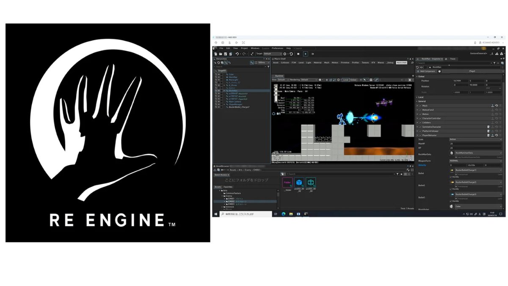Toggle the Mesh component checkbox in Inspector

click(x=420, y=106)
